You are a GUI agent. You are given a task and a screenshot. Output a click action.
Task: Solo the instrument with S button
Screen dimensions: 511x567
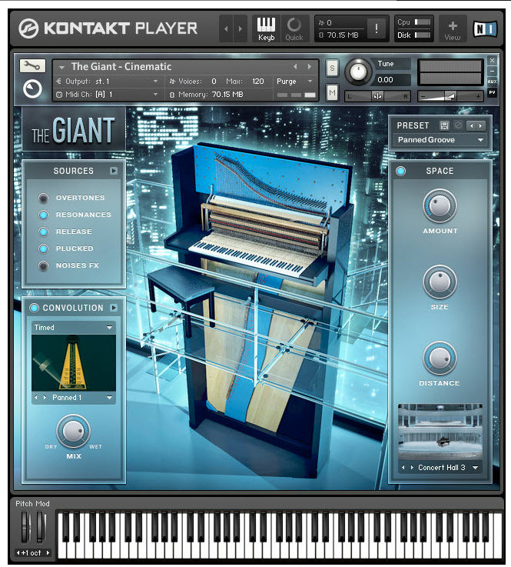tap(332, 68)
